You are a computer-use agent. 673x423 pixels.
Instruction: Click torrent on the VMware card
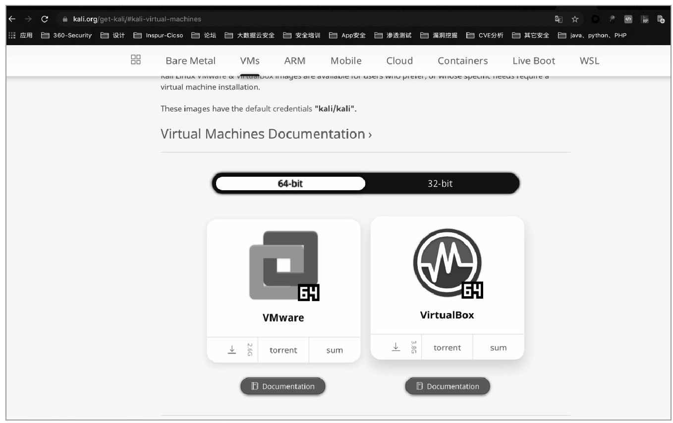coord(283,350)
